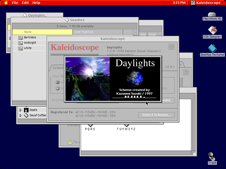Click the help question mark in the window behind Kaleidoscope
The height and width of the screenshot is (169, 226).
pyautogui.click(x=186, y=72)
